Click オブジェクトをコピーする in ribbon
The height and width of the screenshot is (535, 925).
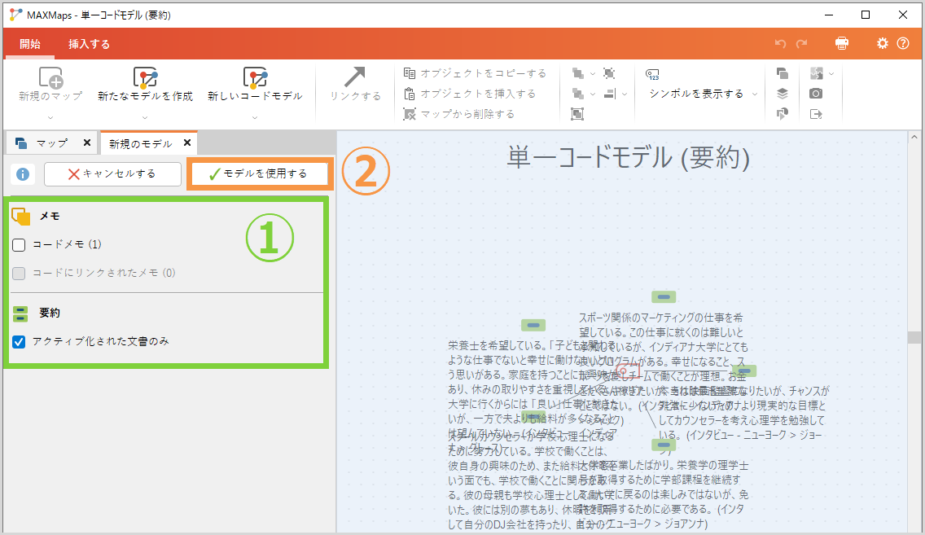pyautogui.click(x=475, y=73)
